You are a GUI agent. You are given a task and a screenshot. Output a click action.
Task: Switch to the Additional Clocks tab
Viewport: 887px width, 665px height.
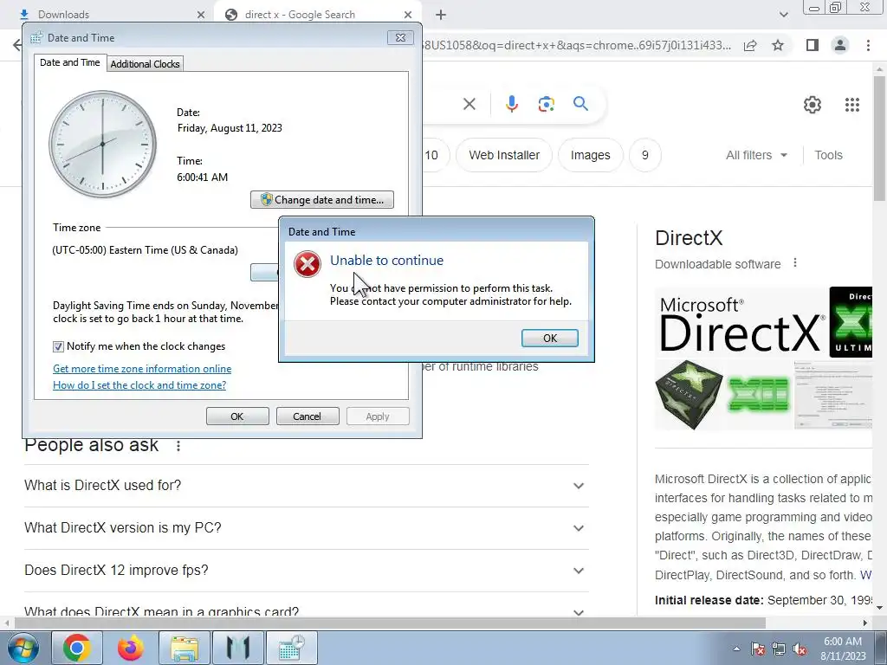point(145,64)
